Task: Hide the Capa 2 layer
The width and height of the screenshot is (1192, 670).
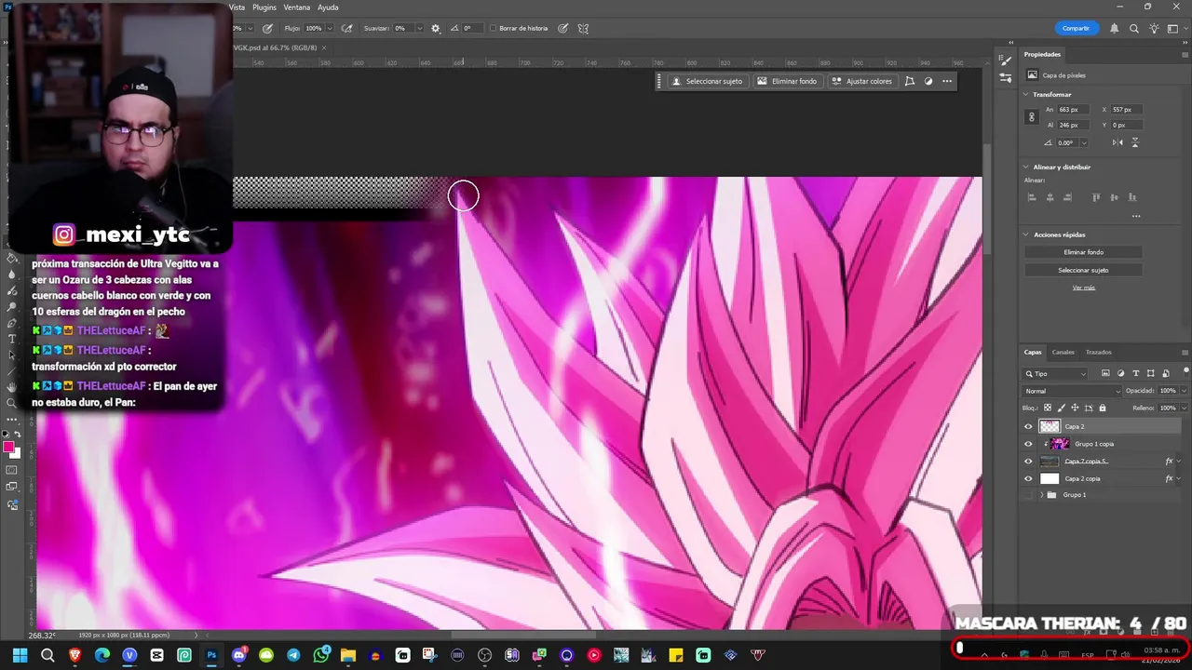Action: [1028, 426]
